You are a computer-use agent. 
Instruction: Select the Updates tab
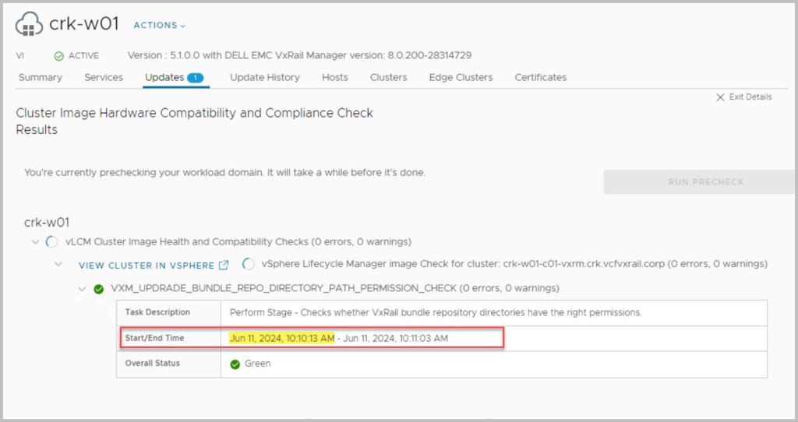pos(164,77)
